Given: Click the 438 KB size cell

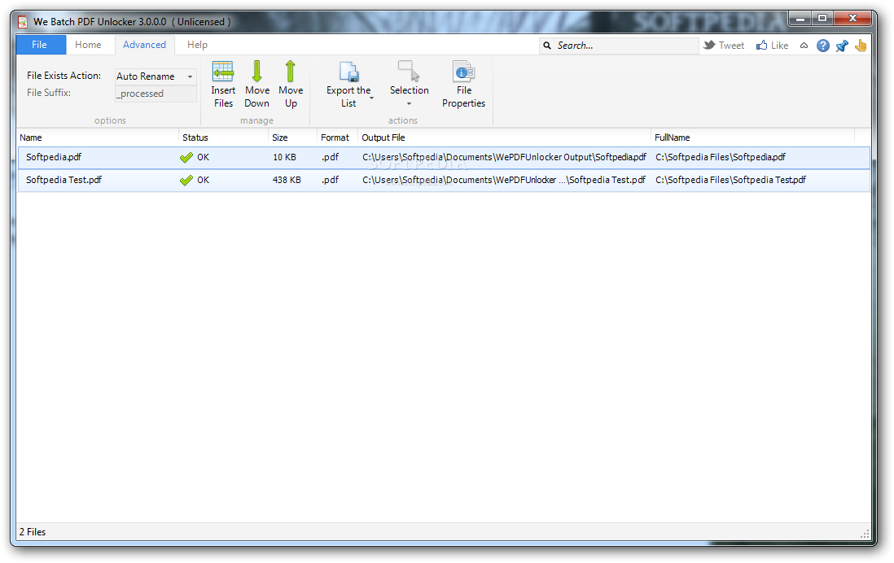Looking at the screenshot, I should [287, 180].
